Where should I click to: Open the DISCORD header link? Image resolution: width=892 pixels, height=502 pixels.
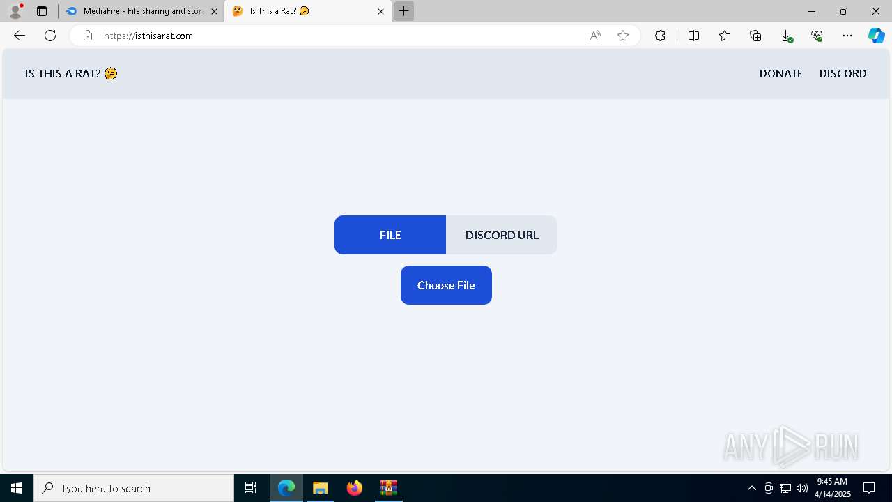pos(843,73)
